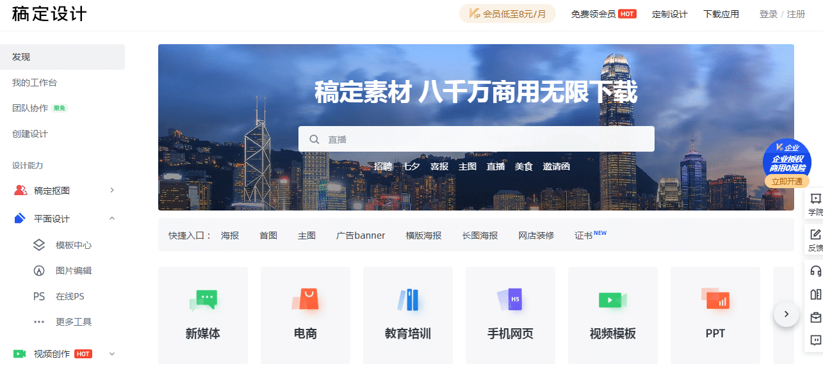Open 更多工具 three-dot icon
The height and width of the screenshot is (366, 823).
point(39,322)
